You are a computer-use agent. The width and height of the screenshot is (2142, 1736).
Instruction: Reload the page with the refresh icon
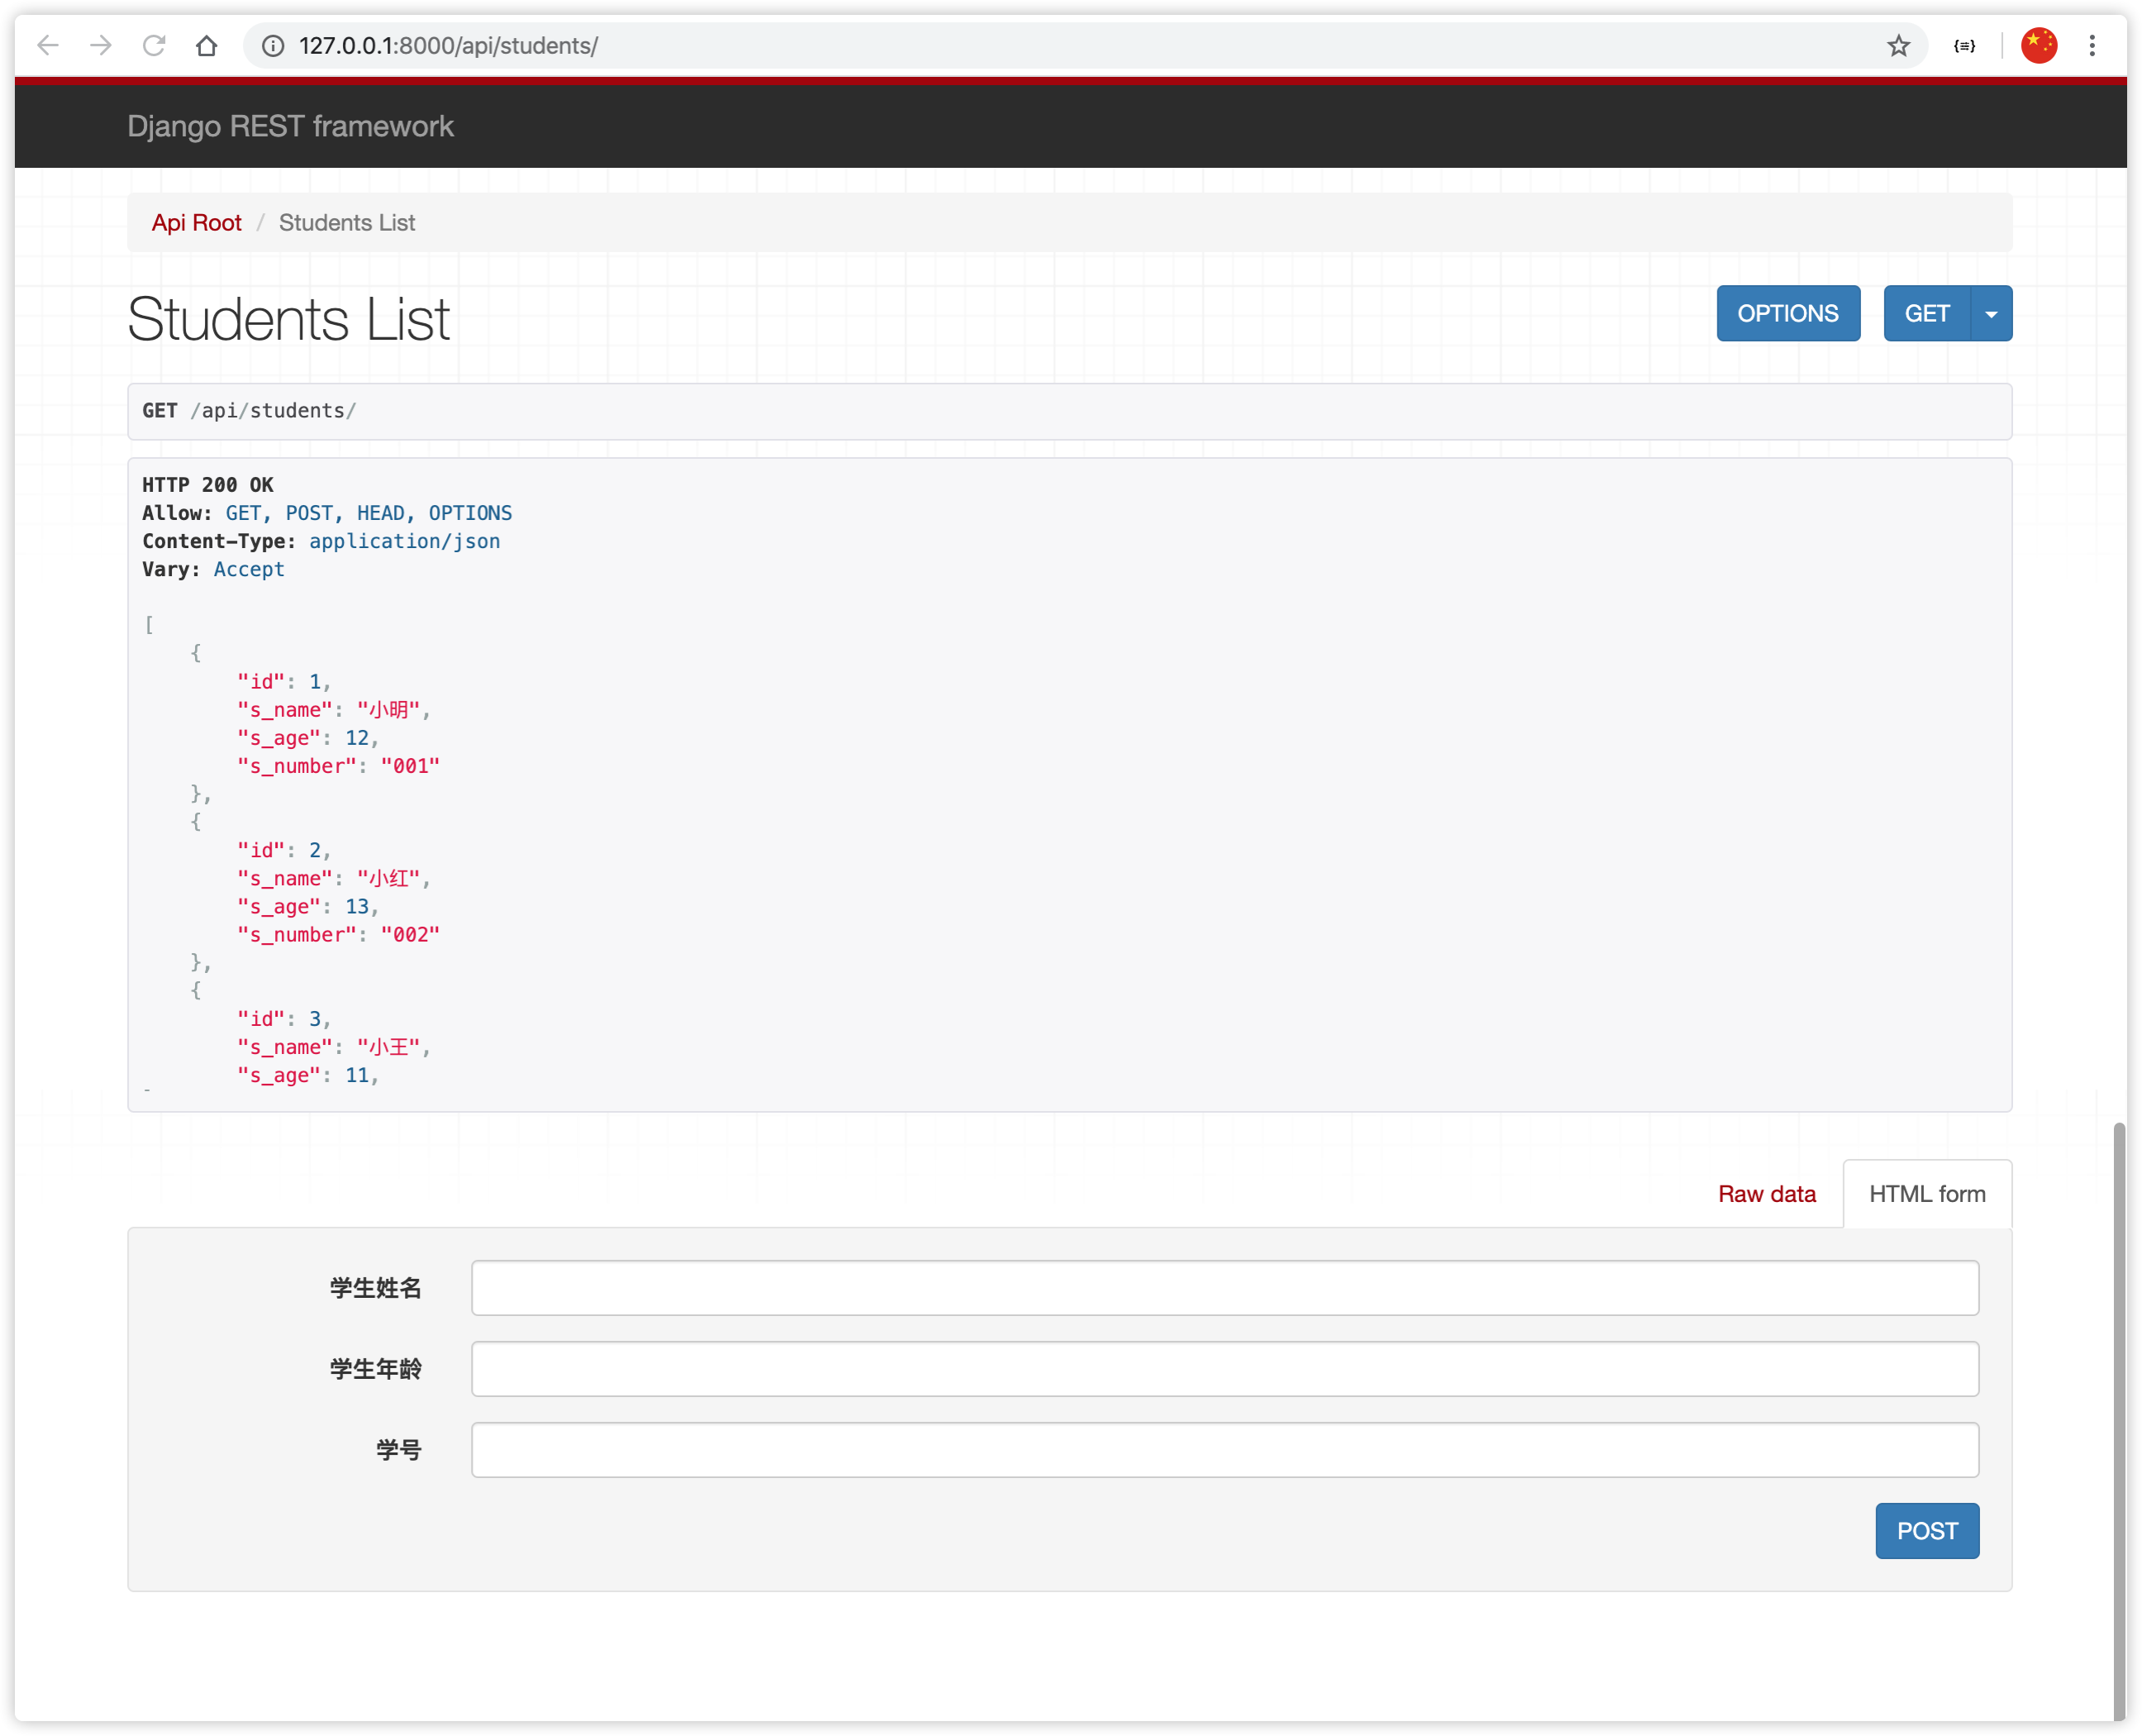click(x=153, y=45)
